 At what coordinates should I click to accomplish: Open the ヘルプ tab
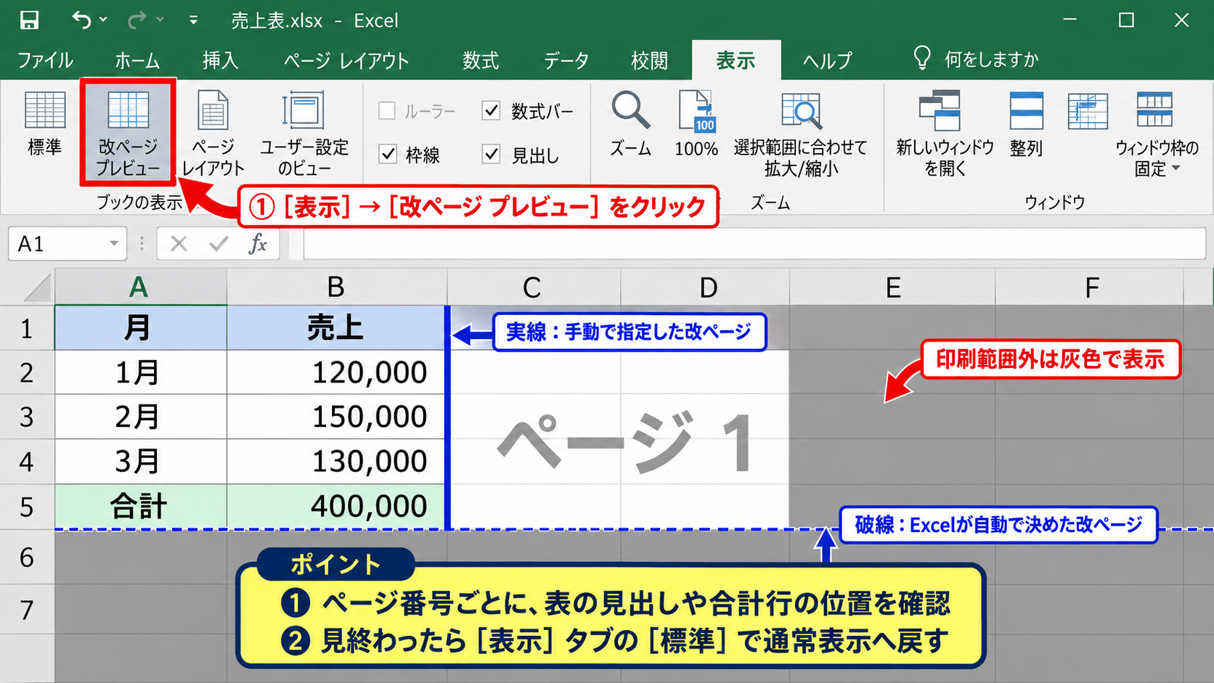[827, 60]
